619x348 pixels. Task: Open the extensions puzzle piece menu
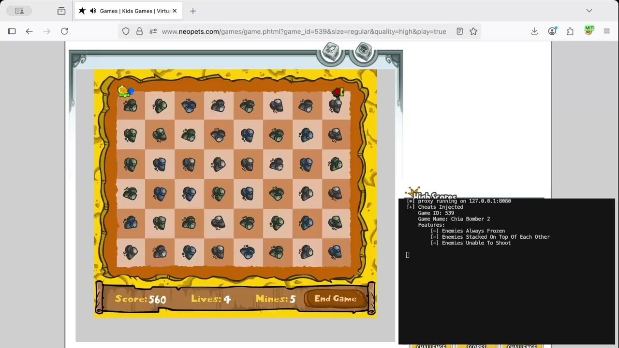click(x=570, y=31)
